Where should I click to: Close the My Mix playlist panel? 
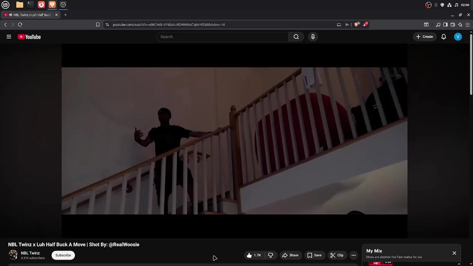454,253
